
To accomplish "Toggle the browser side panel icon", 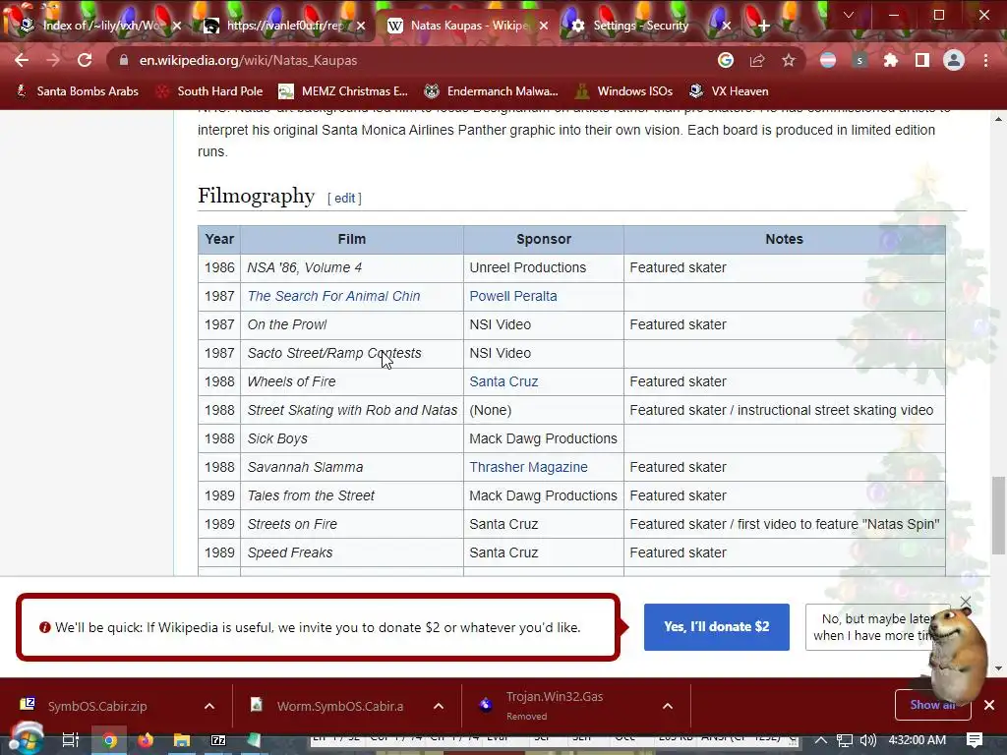I will (922, 60).
